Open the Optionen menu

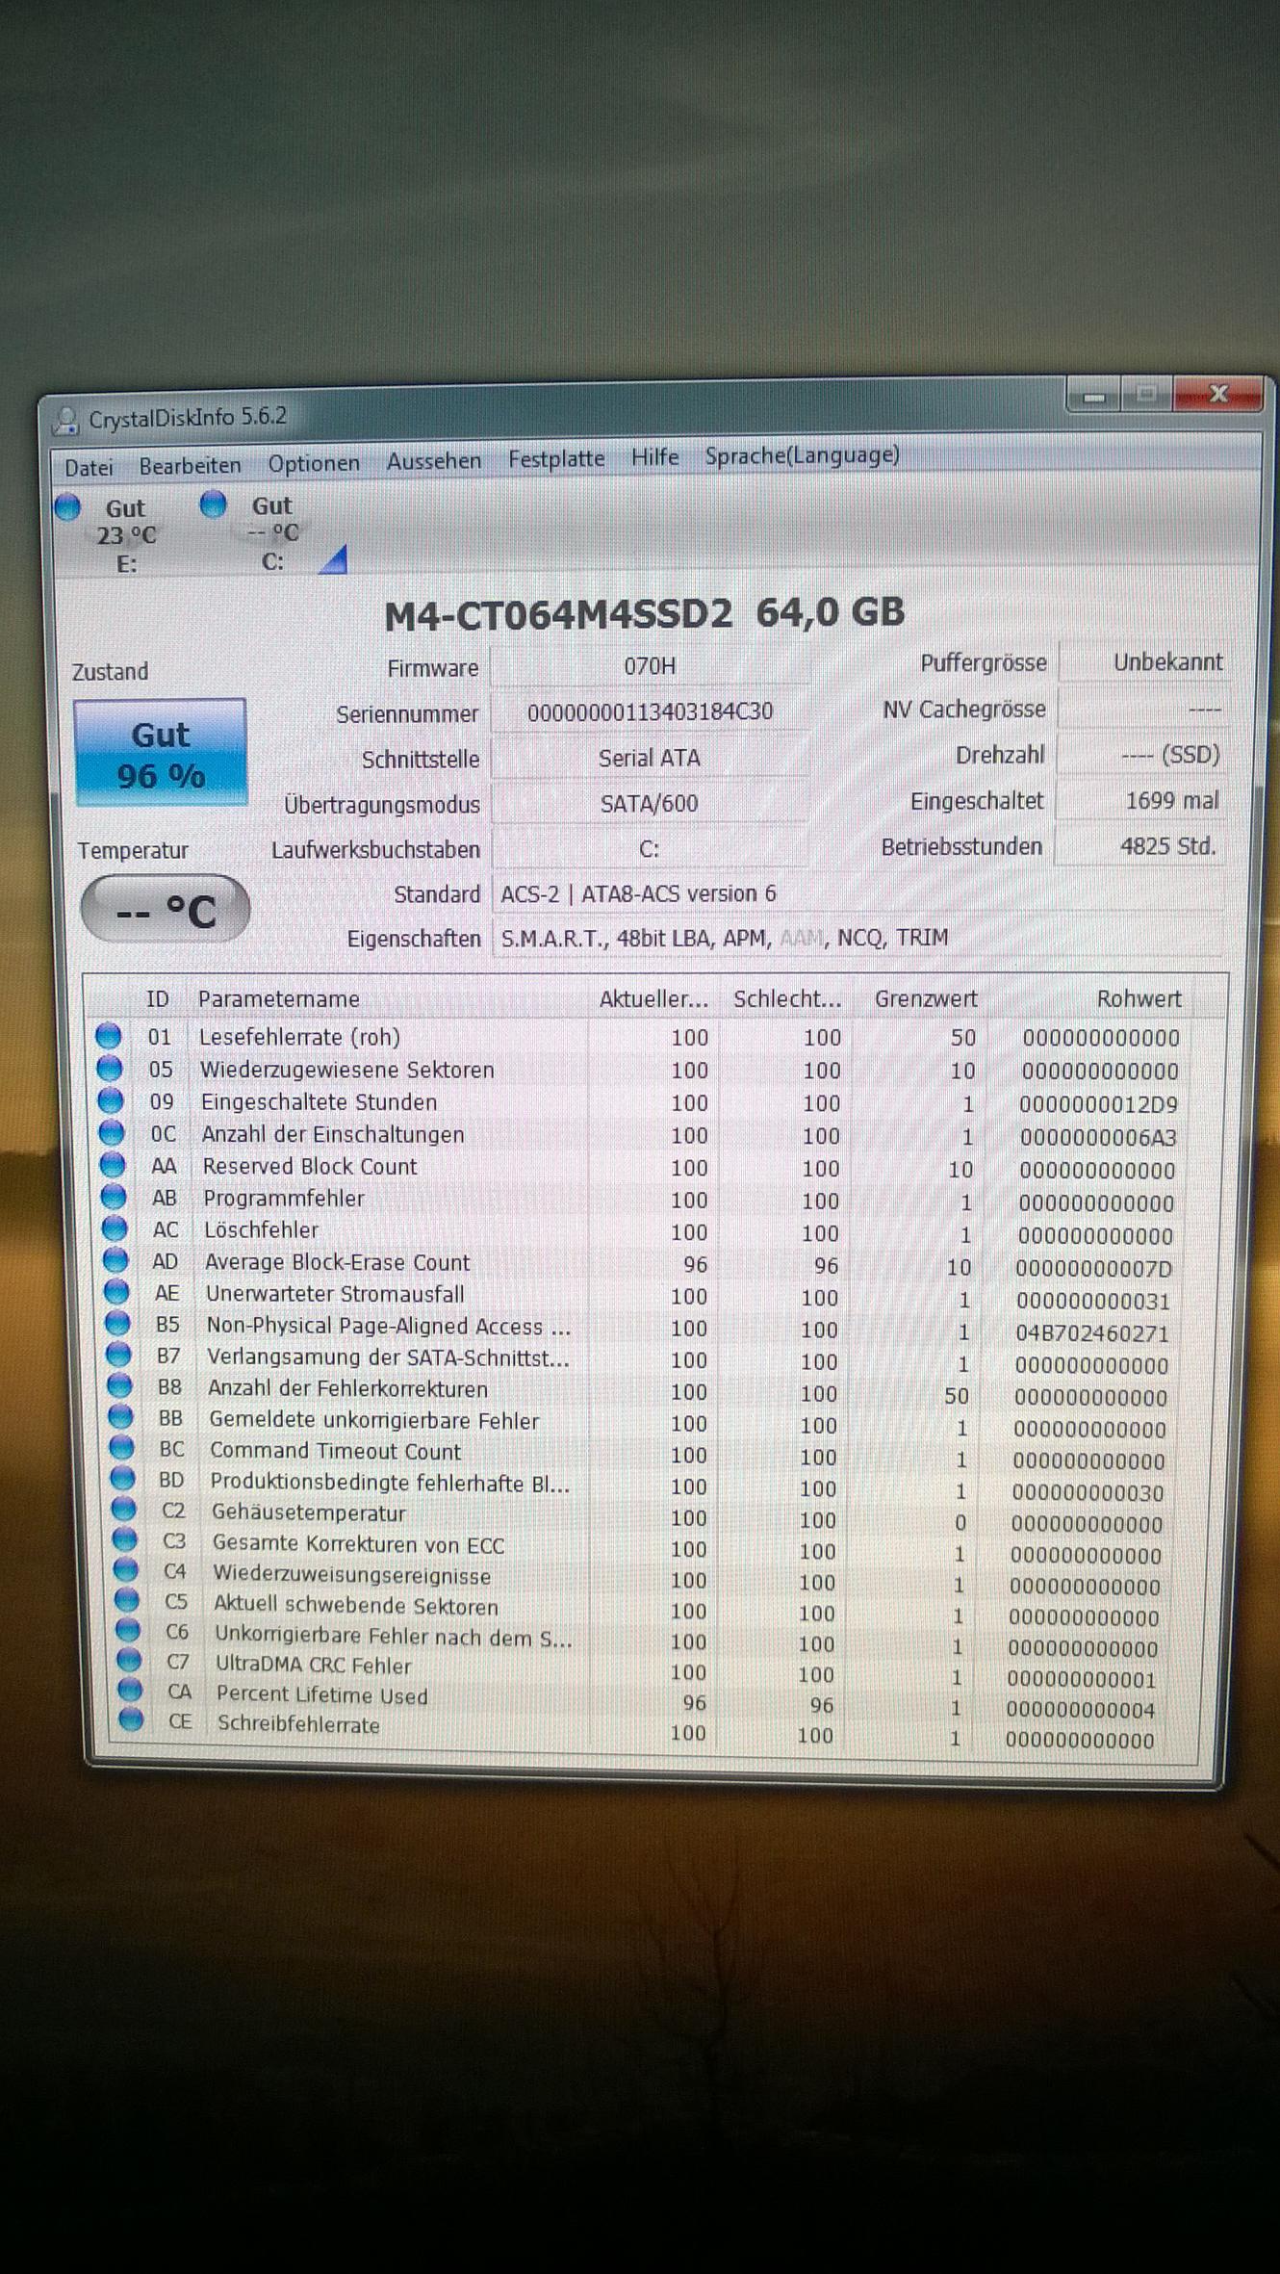[314, 464]
